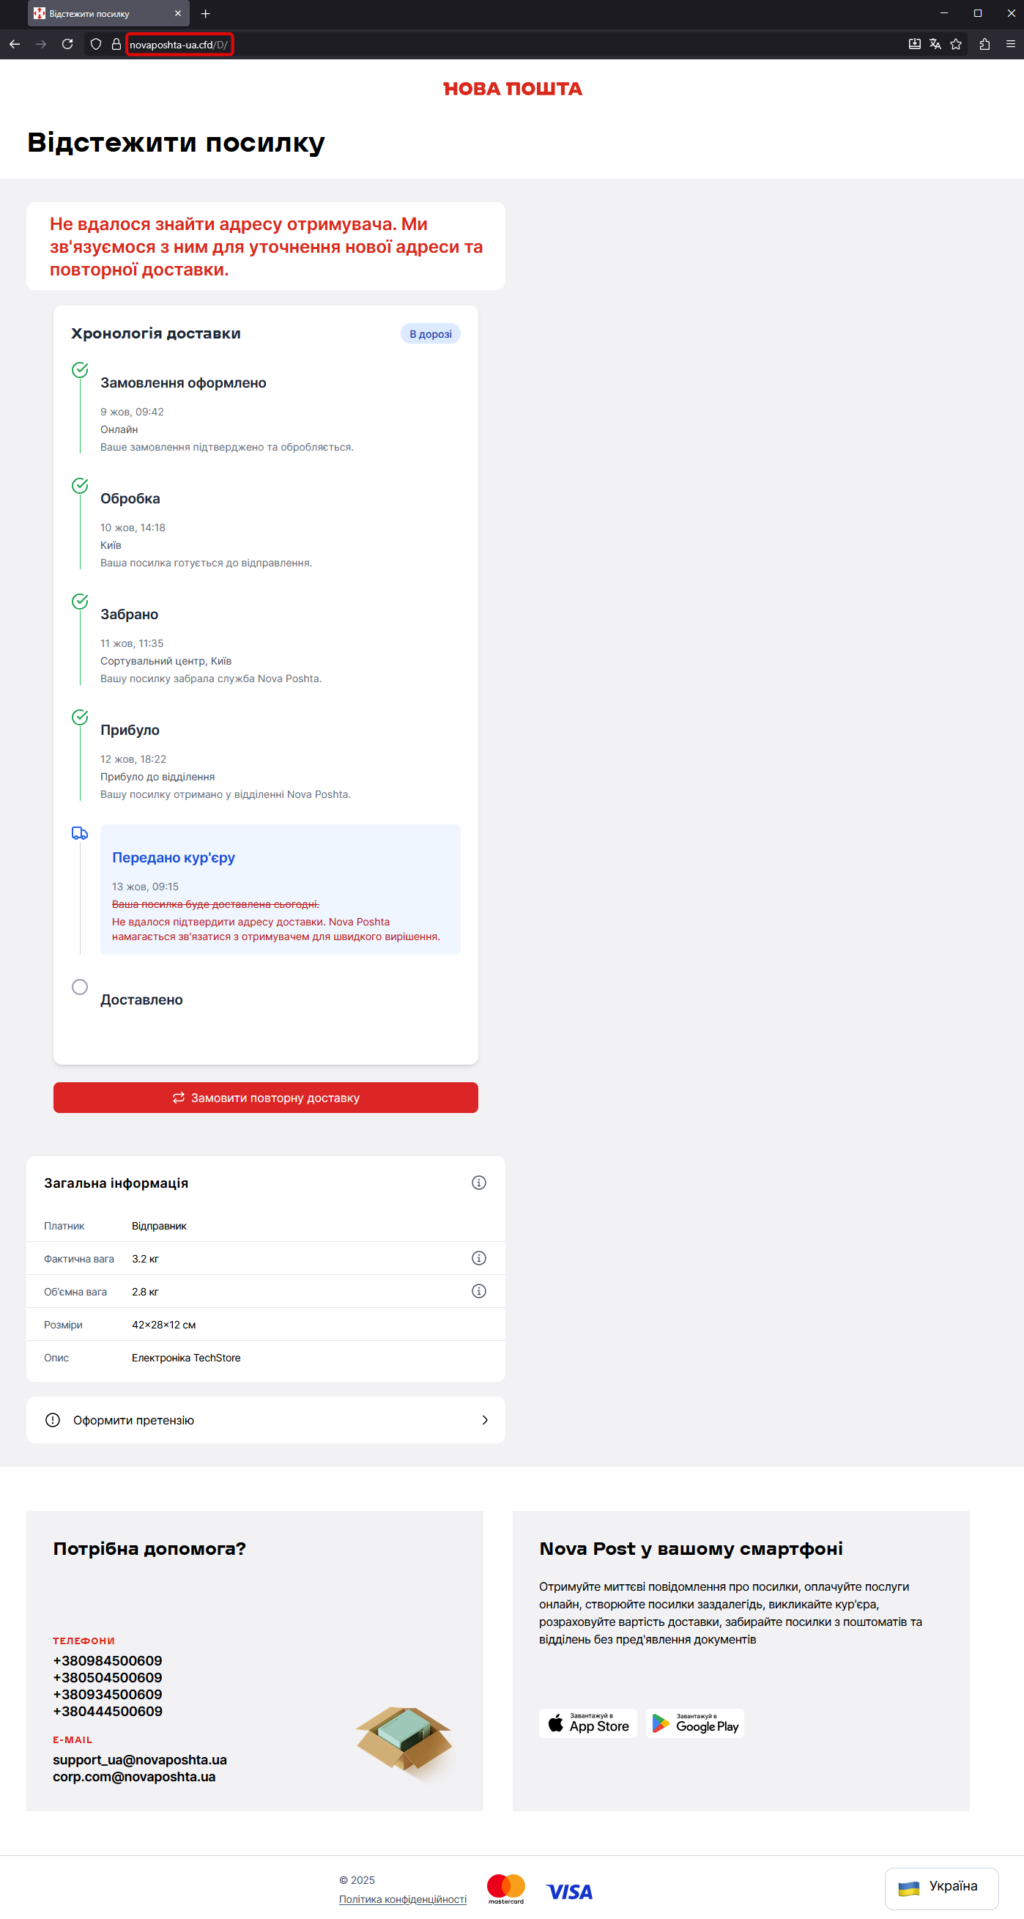This screenshot has height=1919, width=1024.
Task: Open the browser extensions icon
Action: (x=984, y=45)
